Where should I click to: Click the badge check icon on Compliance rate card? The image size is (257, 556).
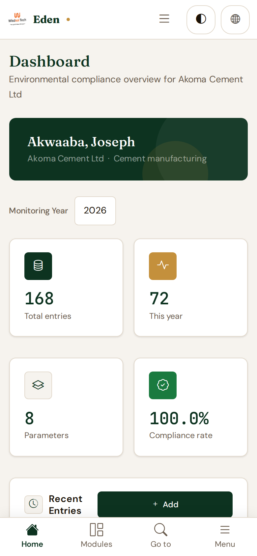(x=163, y=385)
